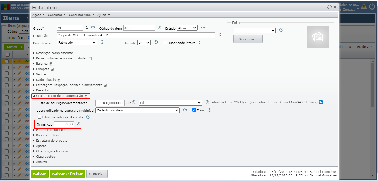
Task: Open the Custo utilizado na estrutura multinível dropdown
Action: (138, 110)
